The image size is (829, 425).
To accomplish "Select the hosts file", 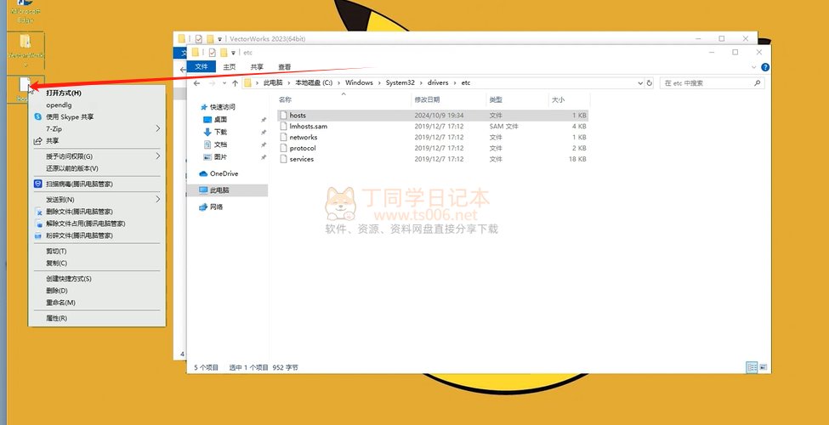I will pyautogui.click(x=433, y=116).
